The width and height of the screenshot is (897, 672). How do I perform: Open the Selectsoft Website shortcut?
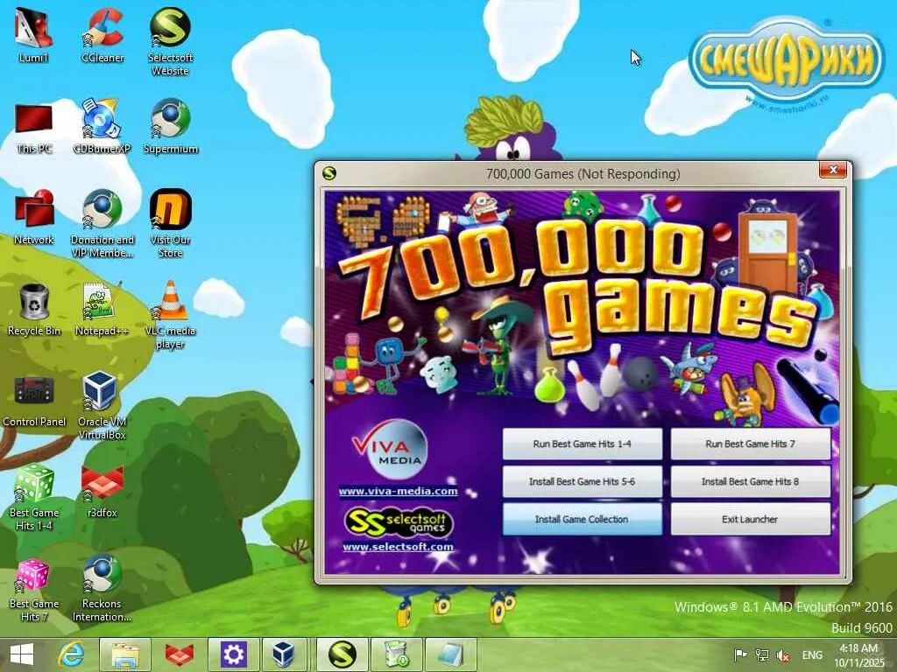(170, 41)
